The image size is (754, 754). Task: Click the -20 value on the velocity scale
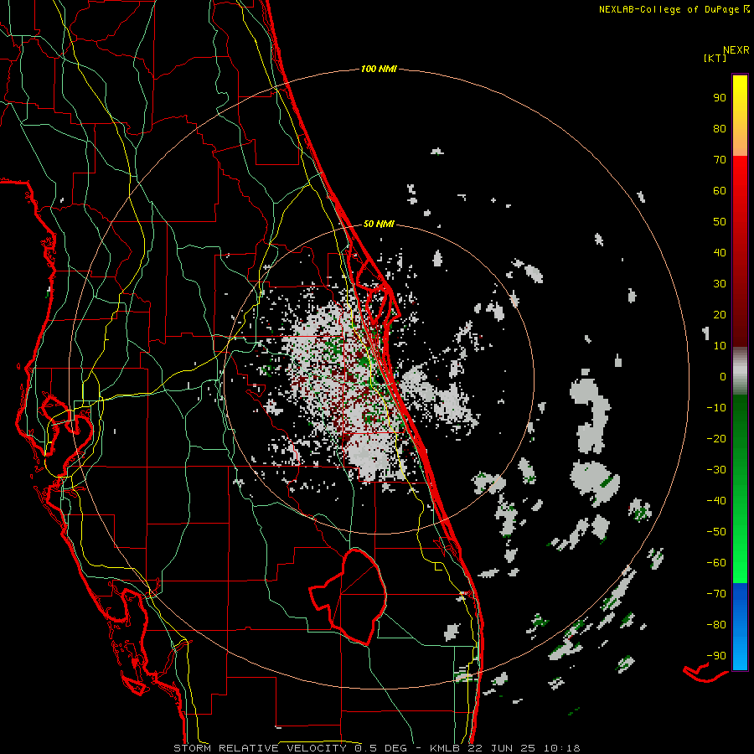pos(716,438)
